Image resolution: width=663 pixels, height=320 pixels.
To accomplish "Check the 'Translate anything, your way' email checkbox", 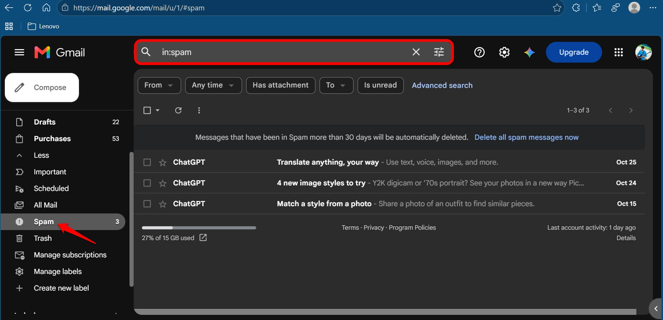I will (x=147, y=162).
